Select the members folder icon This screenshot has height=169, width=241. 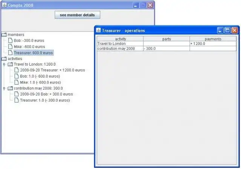click(4, 35)
